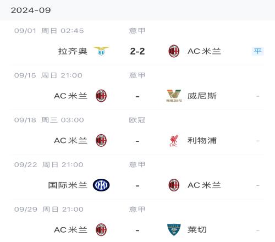The width and height of the screenshot is (275, 242).
Task: Click AC Milan crest in Lazio match
Action: (174, 51)
